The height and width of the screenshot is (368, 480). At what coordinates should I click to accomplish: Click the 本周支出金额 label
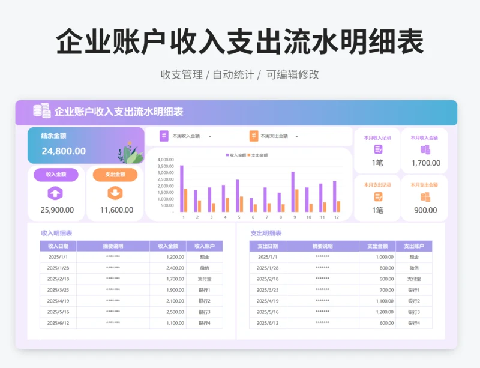pos(274,136)
